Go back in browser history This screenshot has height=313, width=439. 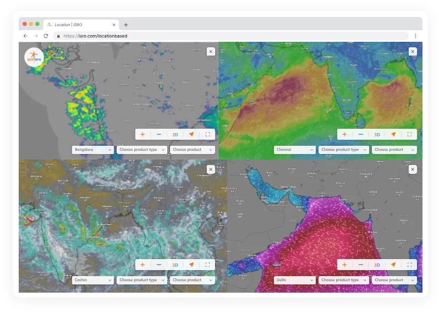click(25, 36)
